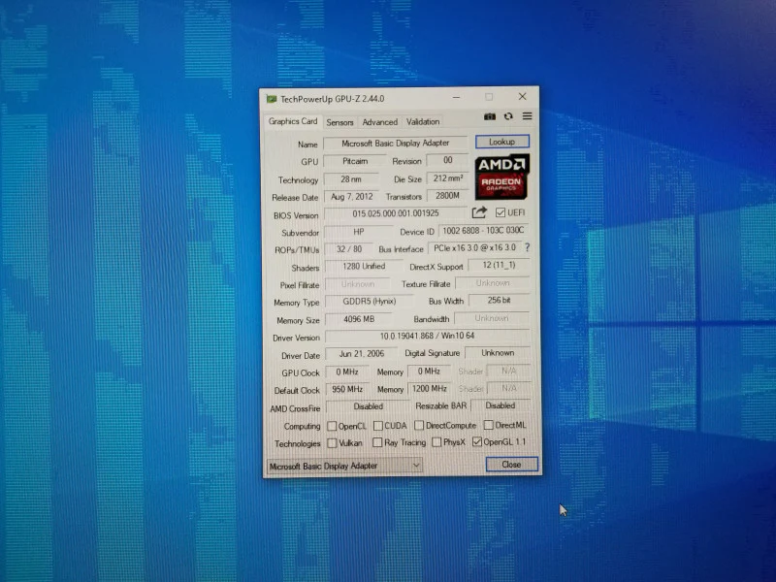Click the Close button at bottom
The width and height of the screenshot is (776, 582).
point(511,465)
